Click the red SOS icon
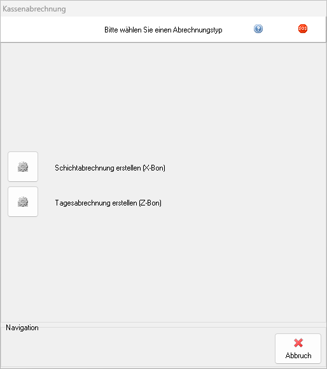Image resolution: width=327 pixels, height=369 pixels. [303, 29]
